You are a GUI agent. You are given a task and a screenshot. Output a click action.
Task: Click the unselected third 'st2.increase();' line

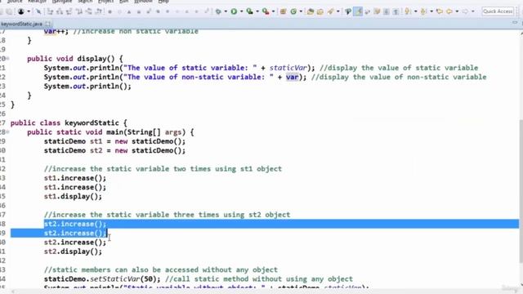coord(75,243)
